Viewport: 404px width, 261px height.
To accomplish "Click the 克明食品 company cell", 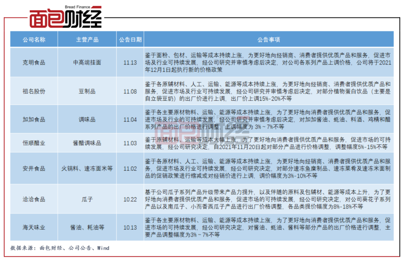I will click(x=34, y=62).
